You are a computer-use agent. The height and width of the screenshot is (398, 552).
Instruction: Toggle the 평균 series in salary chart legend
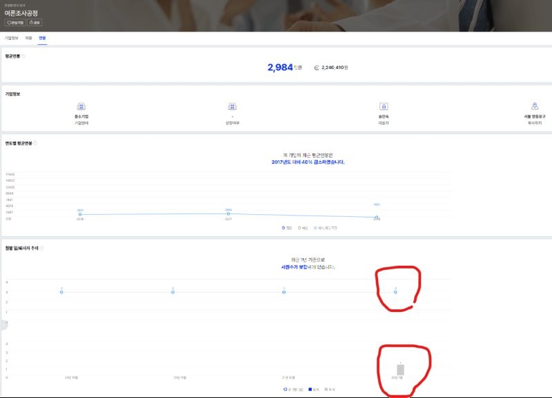point(287,228)
